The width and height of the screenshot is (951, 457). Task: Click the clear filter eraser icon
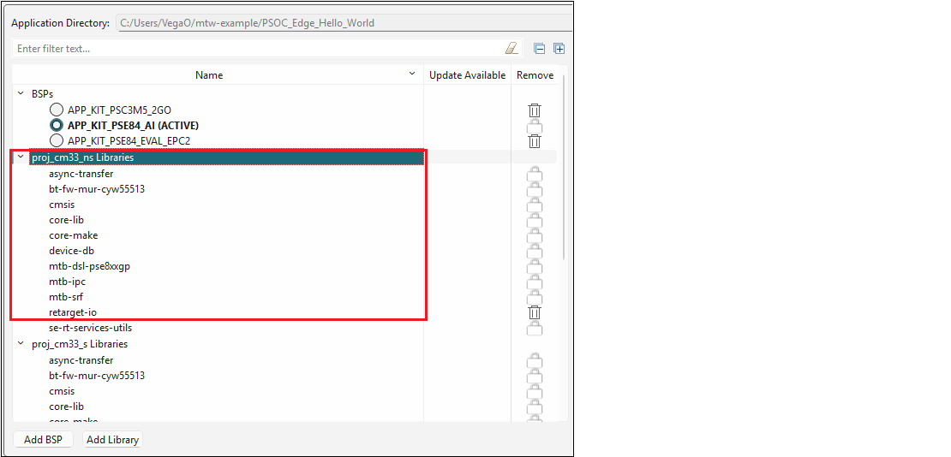(511, 49)
